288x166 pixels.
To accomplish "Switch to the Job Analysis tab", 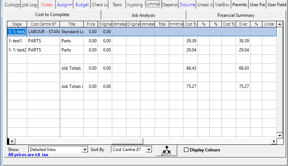I will [143, 15].
